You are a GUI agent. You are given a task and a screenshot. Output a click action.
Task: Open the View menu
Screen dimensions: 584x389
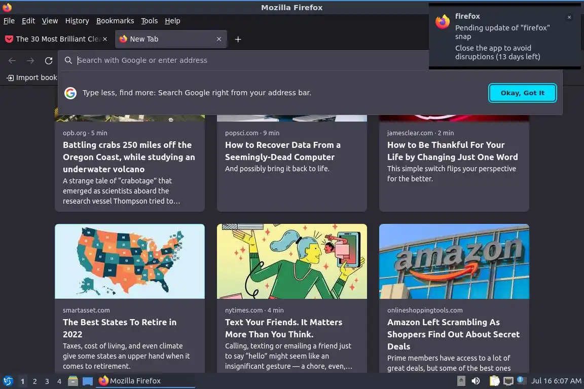pos(50,21)
